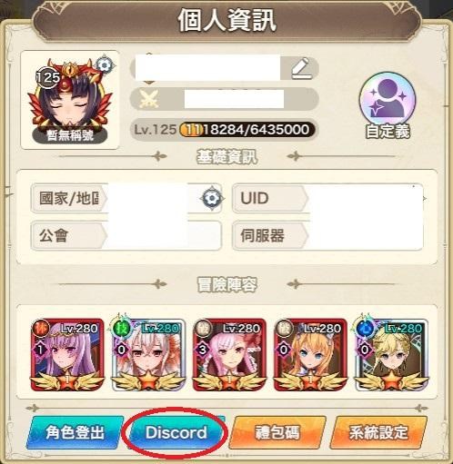The height and width of the screenshot is (464, 453).
Task: Click the gear next to 國家/地區
Action: [x=212, y=199]
